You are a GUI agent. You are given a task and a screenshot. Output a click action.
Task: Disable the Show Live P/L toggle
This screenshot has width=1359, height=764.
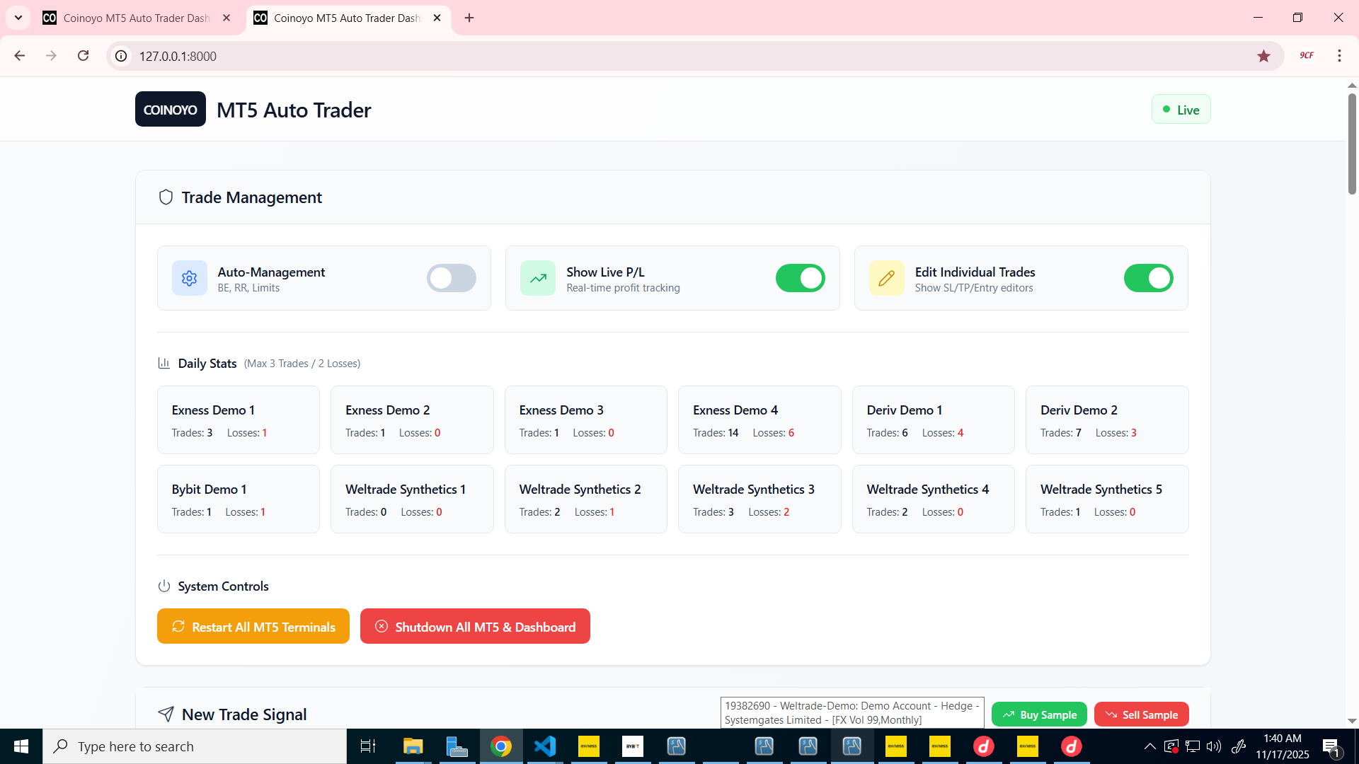pos(800,278)
